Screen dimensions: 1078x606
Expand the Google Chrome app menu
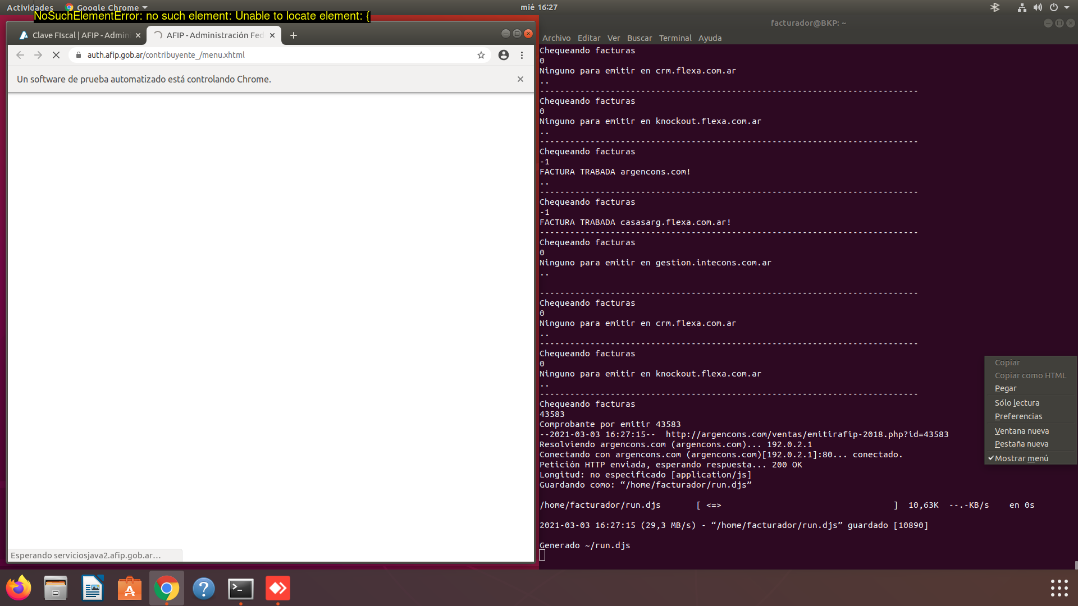pyautogui.click(x=106, y=7)
